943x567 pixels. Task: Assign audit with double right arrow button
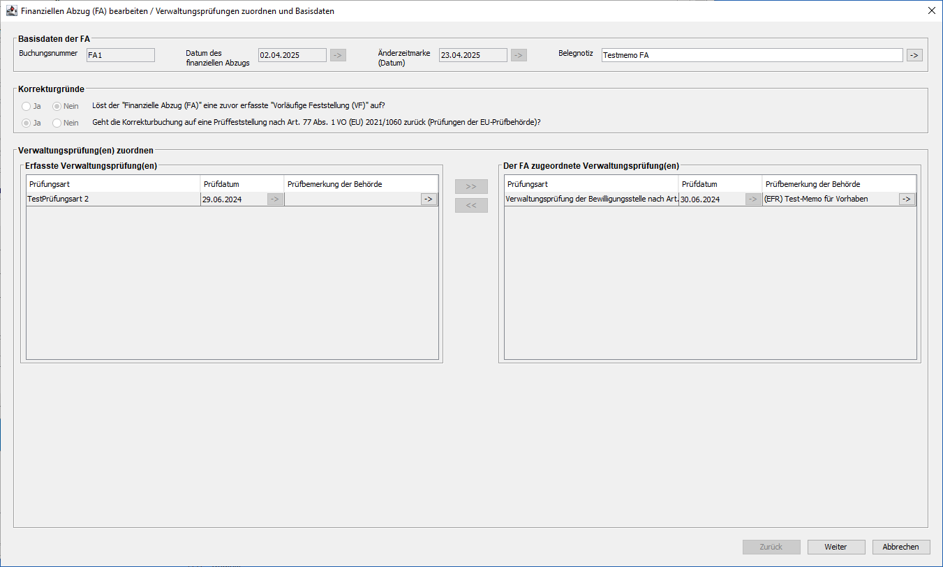471,187
